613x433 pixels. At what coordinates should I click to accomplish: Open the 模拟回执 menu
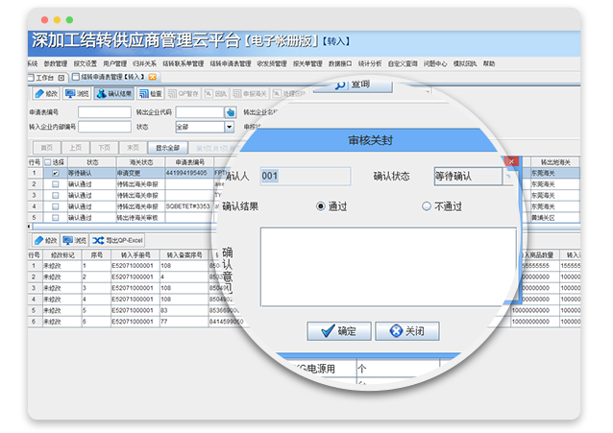pyautogui.click(x=465, y=63)
